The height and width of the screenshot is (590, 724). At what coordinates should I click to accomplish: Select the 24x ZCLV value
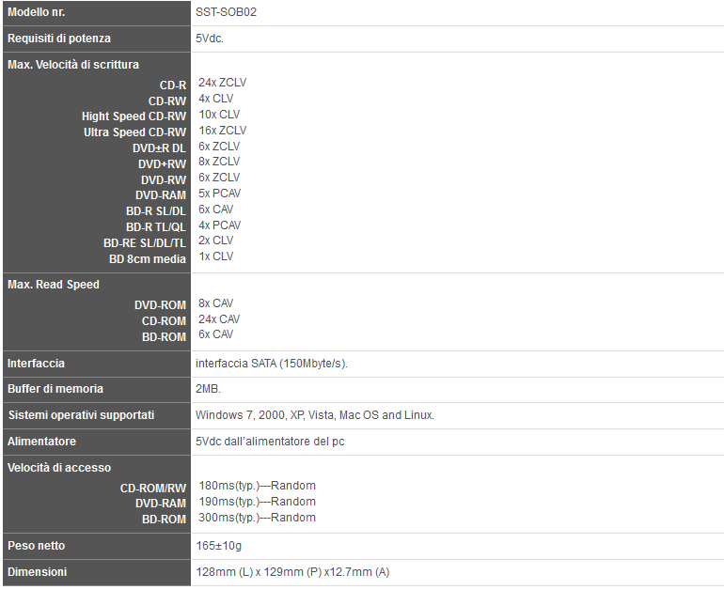point(223,83)
